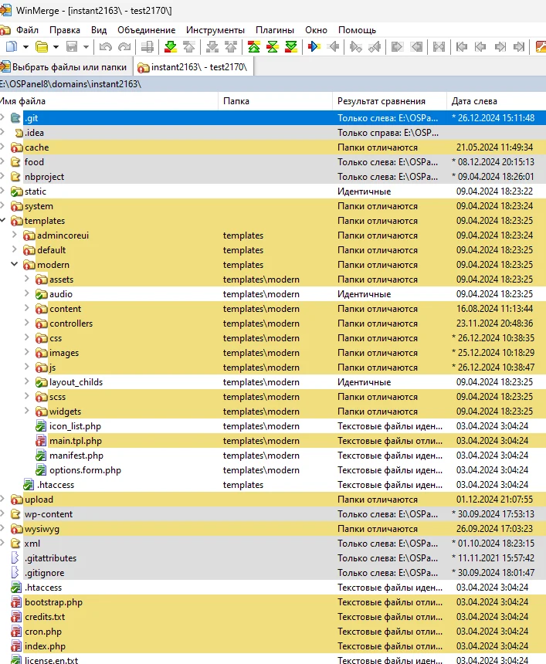Open the Вид menu
The image size is (546, 664).
(x=99, y=30)
